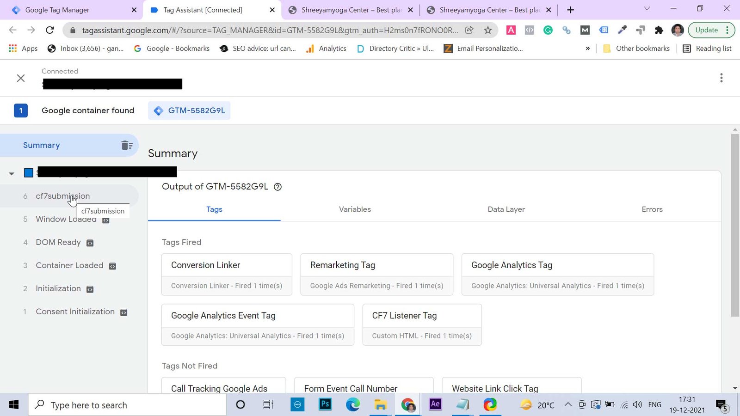Open the tab search dropdown arrow
Image resolution: width=740 pixels, height=416 pixels.
647,9
